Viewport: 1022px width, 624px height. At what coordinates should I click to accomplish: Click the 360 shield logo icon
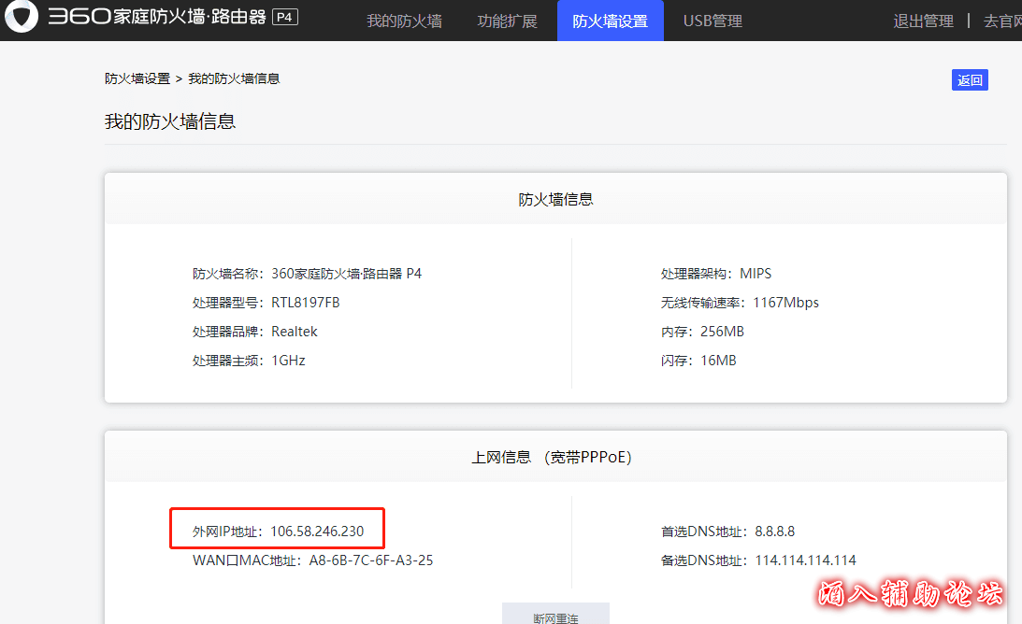click(21, 19)
